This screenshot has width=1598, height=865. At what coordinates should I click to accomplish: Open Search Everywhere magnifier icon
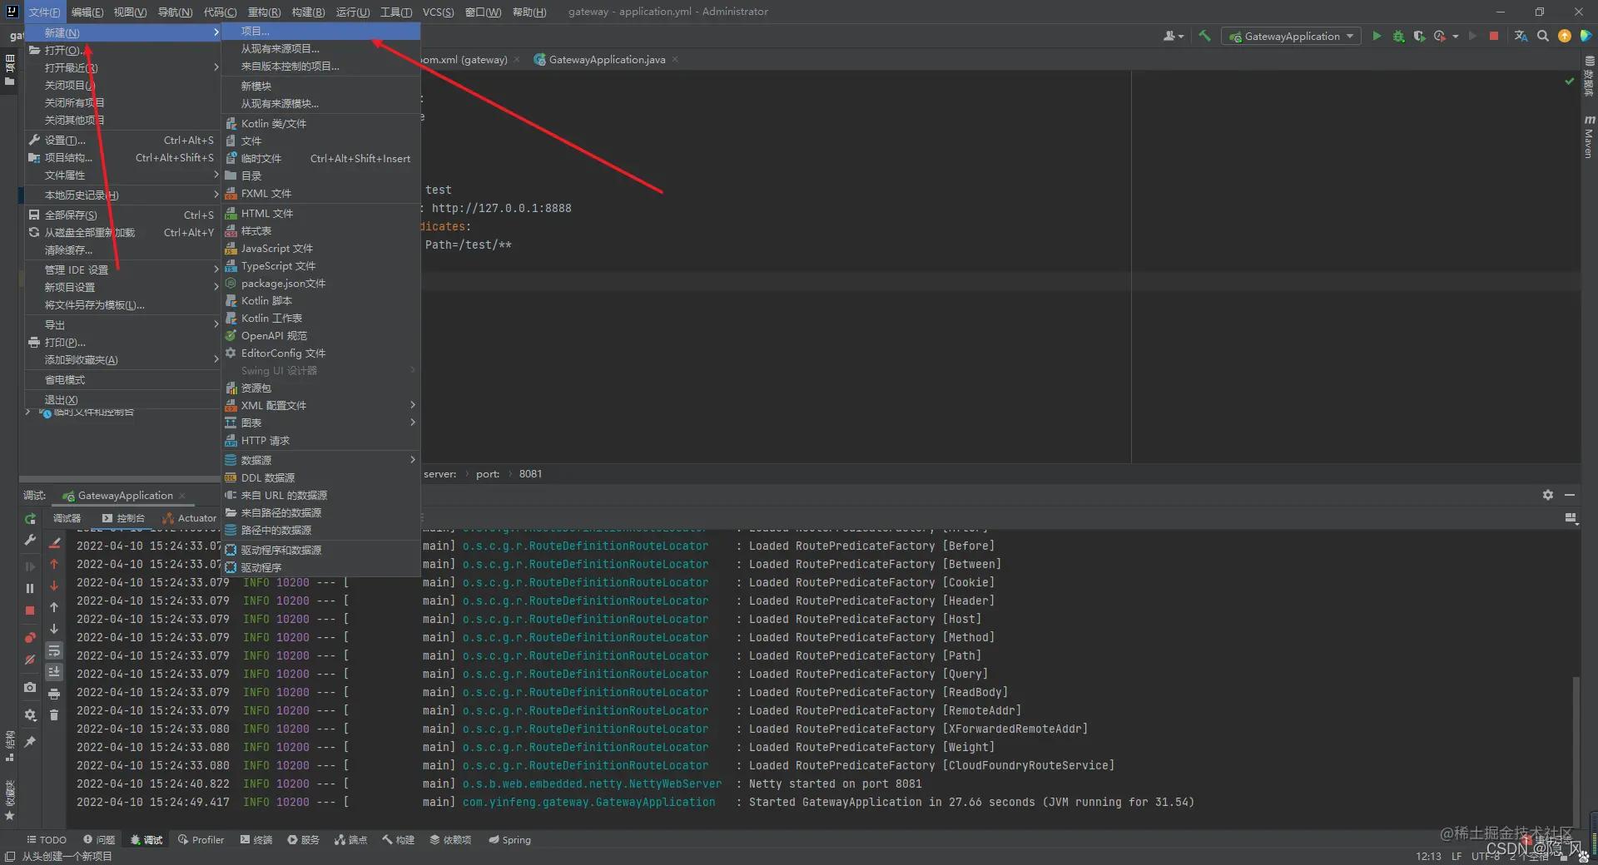click(x=1543, y=36)
